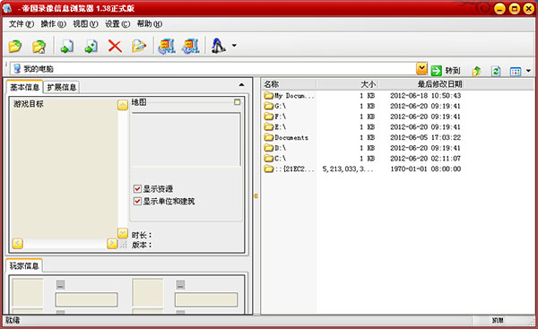Select the 玩家信息 tab

pyautogui.click(x=24, y=265)
